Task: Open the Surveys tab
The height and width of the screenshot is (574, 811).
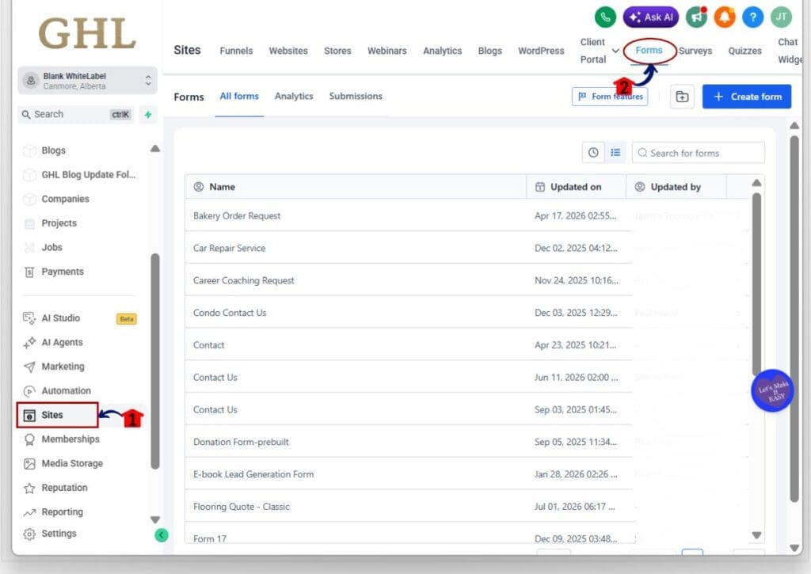Action: [x=695, y=51]
